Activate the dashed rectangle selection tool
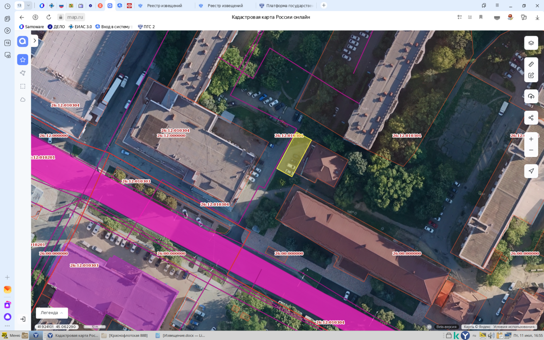 coord(23,86)
